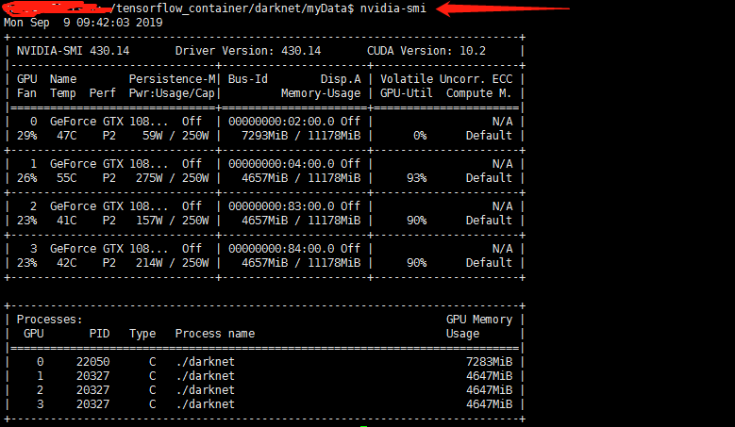Click the timestamp Mon Sep 9 09:42:03 2019
The image size is (735, 427).
click(x=83, y=23)
